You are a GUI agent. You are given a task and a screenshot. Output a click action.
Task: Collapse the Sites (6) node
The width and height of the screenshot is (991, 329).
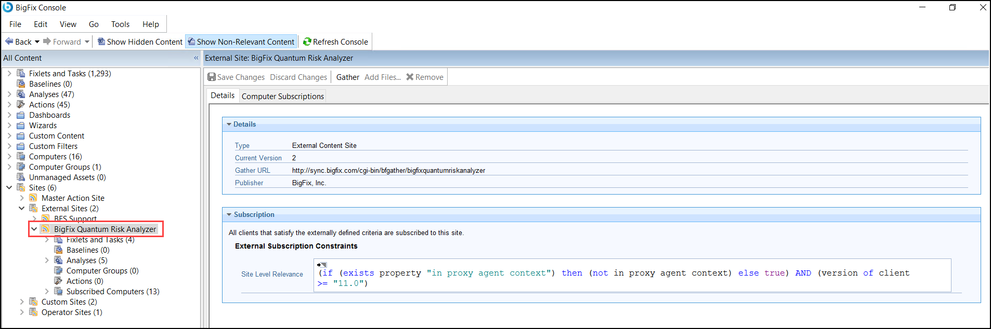(x=9, y=187)
